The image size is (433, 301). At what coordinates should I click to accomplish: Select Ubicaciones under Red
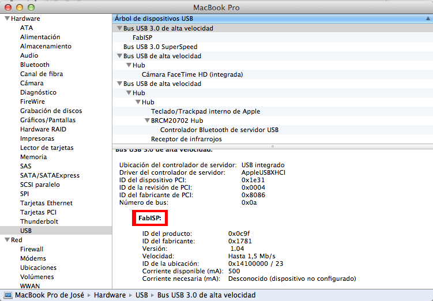(38, 268)
